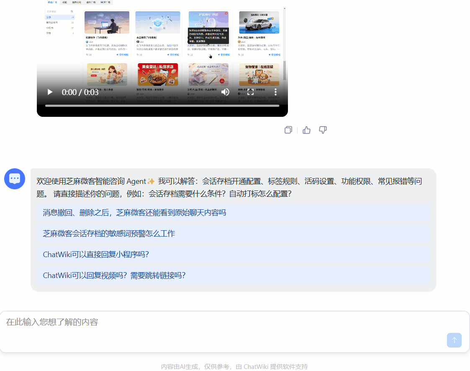The width and height of the screenshot is (470, 371).
Task: Mute the video volume
Action: (225, 92)
